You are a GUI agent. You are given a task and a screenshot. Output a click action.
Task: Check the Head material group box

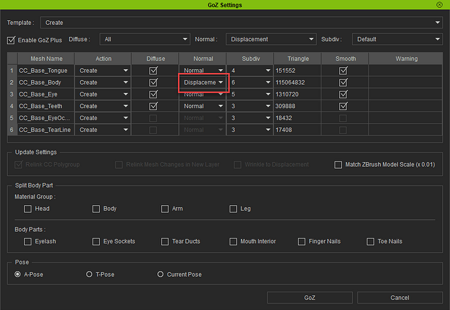click(x=27, y=208)
